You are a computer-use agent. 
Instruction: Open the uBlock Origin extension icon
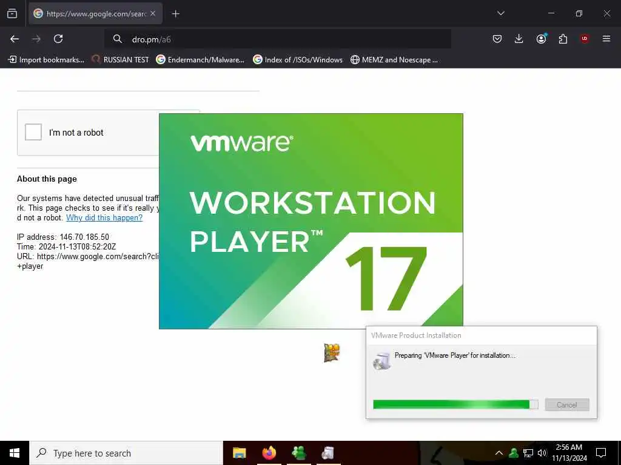click(x=584, y=39)
